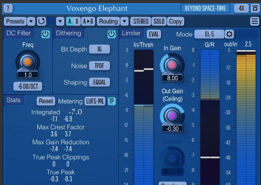Open the help question mark button
261x185 pixels.
point(8,8)
